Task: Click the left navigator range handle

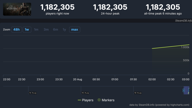Action: [184, 90]
